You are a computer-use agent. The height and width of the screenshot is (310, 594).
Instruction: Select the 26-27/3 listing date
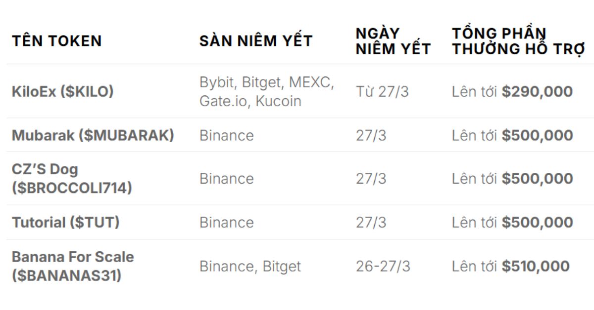tap(383, 266)
